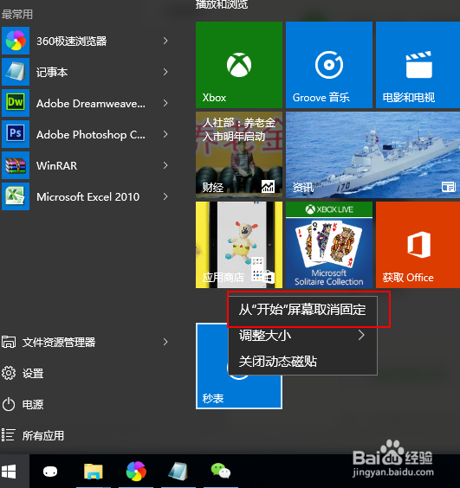The height and width of the screenshot is (488, 460).
Task: Open Notepad on the taskbar
Action: [x=178, y=472]
